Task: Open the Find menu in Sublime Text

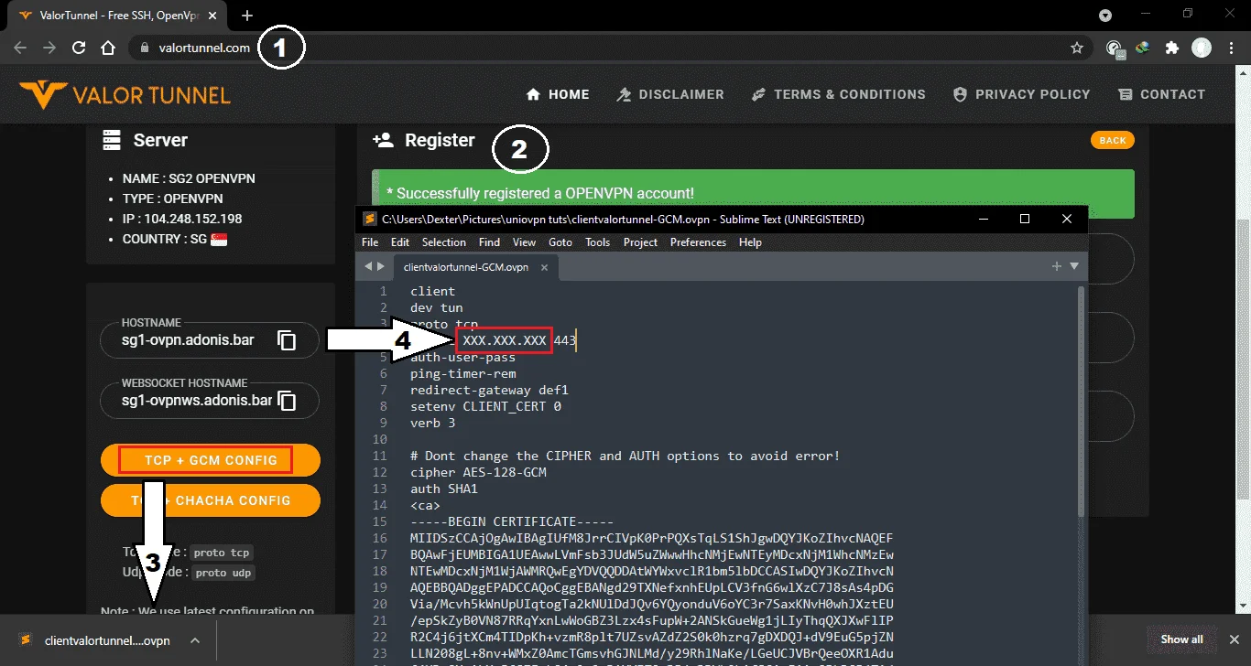Action: tap(489, 242)
